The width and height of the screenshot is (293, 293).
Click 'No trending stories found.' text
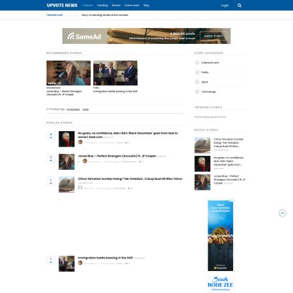[x=210, y=117]
